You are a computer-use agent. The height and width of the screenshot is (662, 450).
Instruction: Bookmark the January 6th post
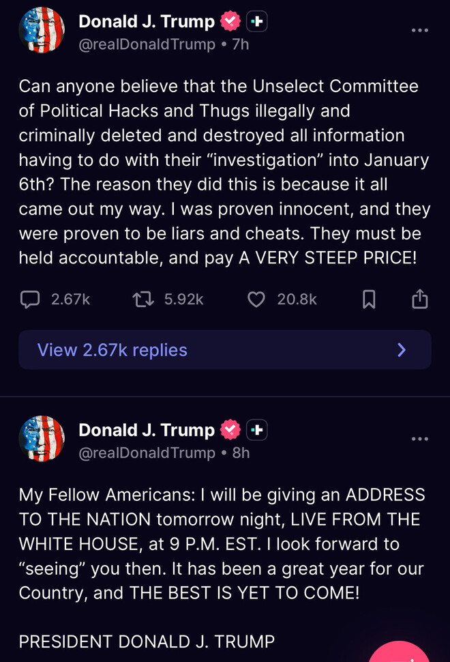[x=368, y=299]
